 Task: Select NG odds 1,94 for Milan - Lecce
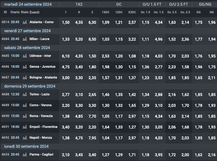pyautogui.click(x=212, y=39)
